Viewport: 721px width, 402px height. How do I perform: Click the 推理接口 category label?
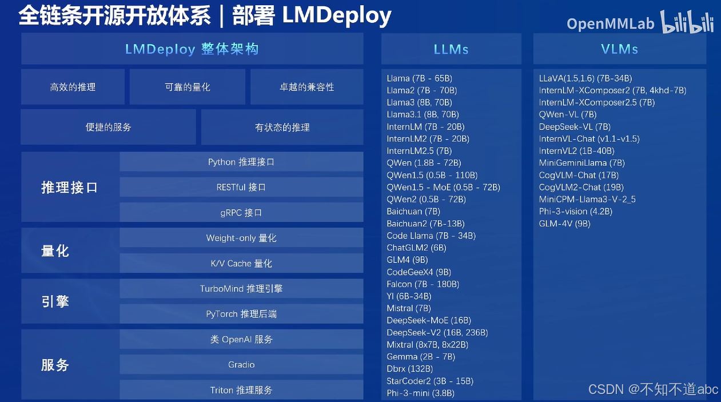pos(70,187)
